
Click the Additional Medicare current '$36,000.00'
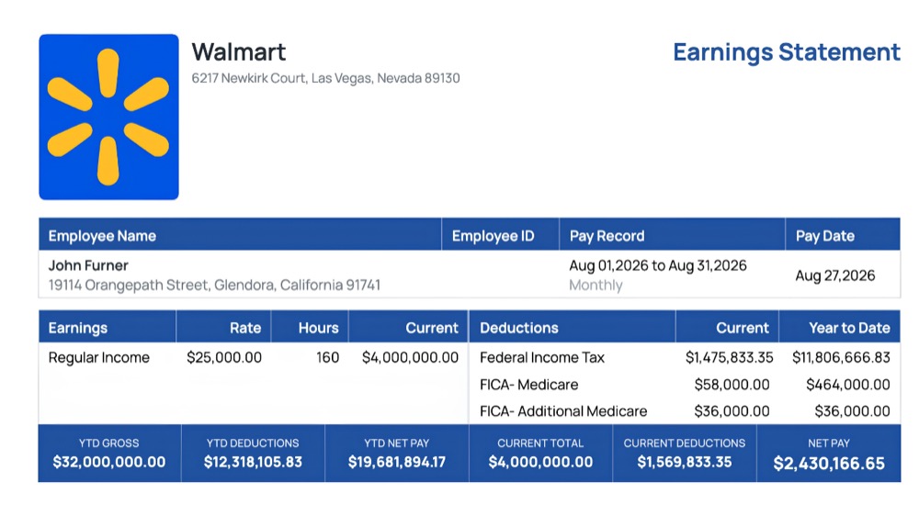[732, 411]
